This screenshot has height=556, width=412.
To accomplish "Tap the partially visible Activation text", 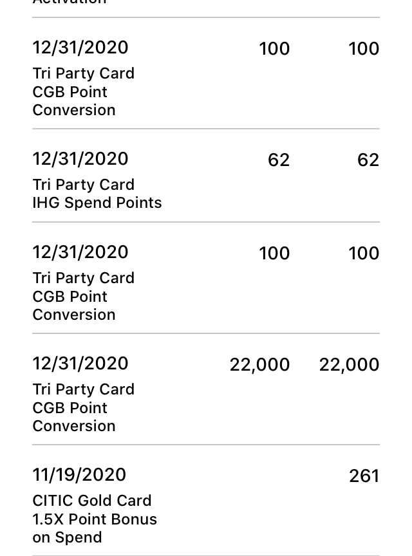I will pyautogui.click(x=69, y=2).
